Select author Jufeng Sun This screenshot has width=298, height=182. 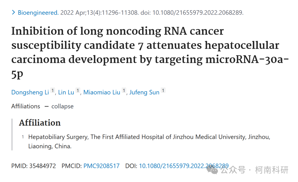coord(144,92)
